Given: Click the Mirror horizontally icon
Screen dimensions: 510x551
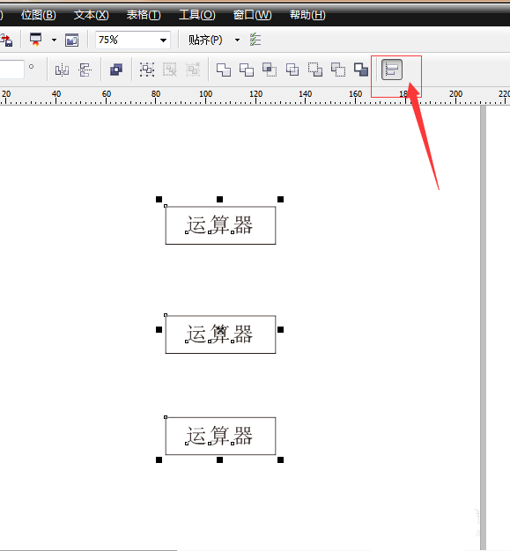Looking at the screenshot, I should [x=62, y=70].
